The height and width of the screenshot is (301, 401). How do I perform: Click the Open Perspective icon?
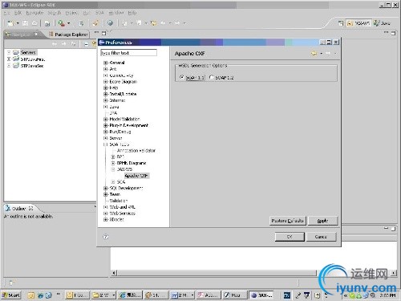pyautogui.click(x=341, y=23)
